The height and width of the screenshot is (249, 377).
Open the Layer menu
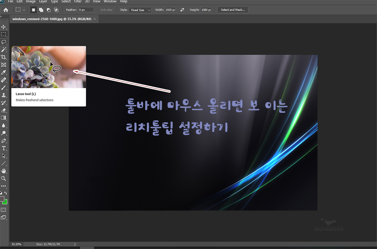point(43,2)
